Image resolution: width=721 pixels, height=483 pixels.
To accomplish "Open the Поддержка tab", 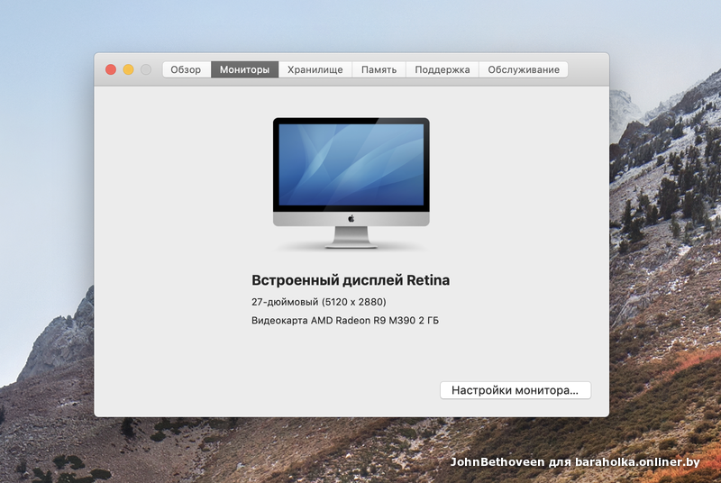I will (x=443, y=69).
